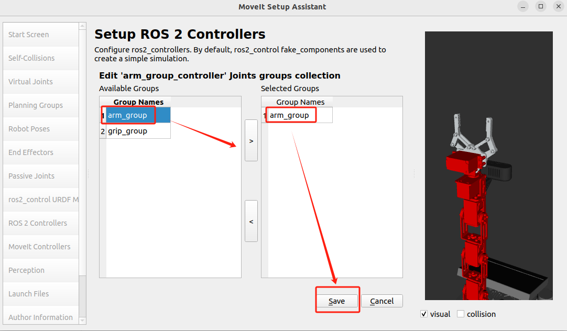Remove group with the < button
Image resolution: width=567 pixels, height=331 pixels.
pyautogui.click(x=252, y=221)
